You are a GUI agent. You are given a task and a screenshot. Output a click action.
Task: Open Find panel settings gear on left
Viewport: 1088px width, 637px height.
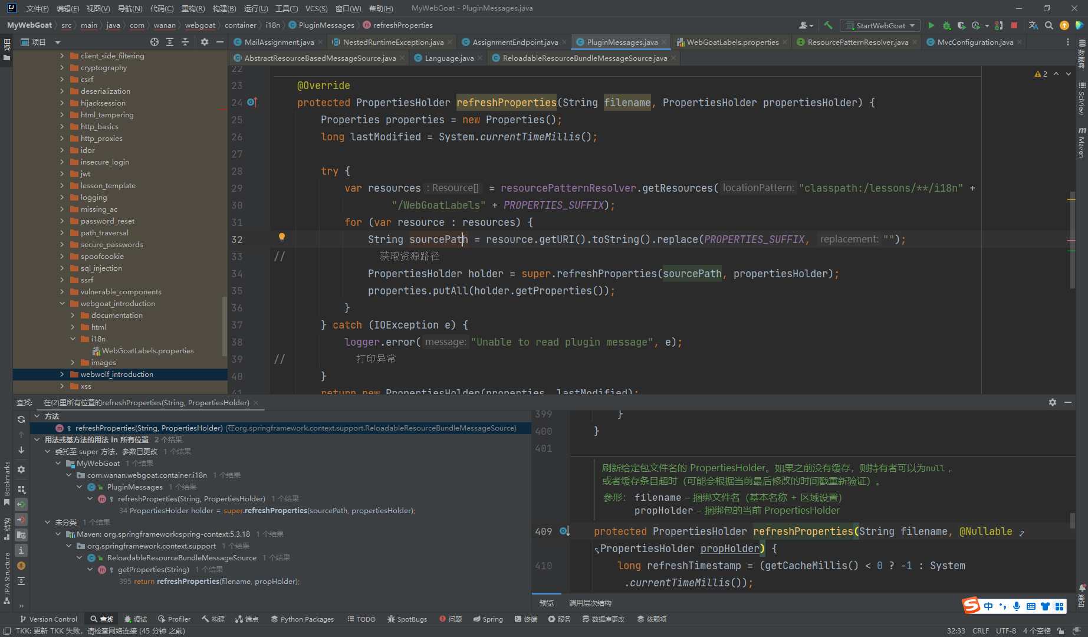[x=21, y=469]
